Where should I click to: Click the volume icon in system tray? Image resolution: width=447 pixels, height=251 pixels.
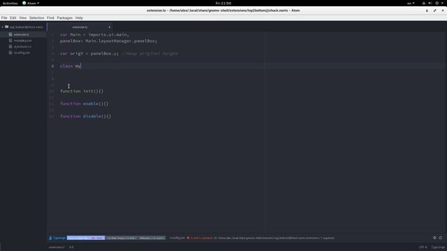click(x=430, y=3)
